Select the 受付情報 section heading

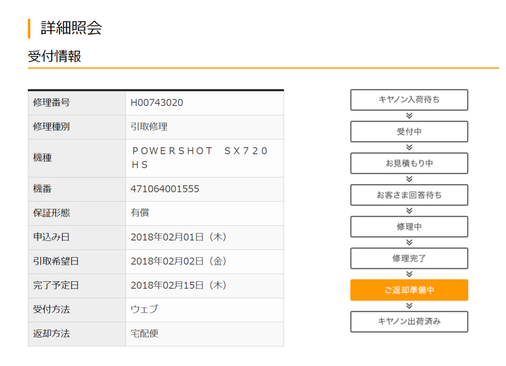coord(54,56)
